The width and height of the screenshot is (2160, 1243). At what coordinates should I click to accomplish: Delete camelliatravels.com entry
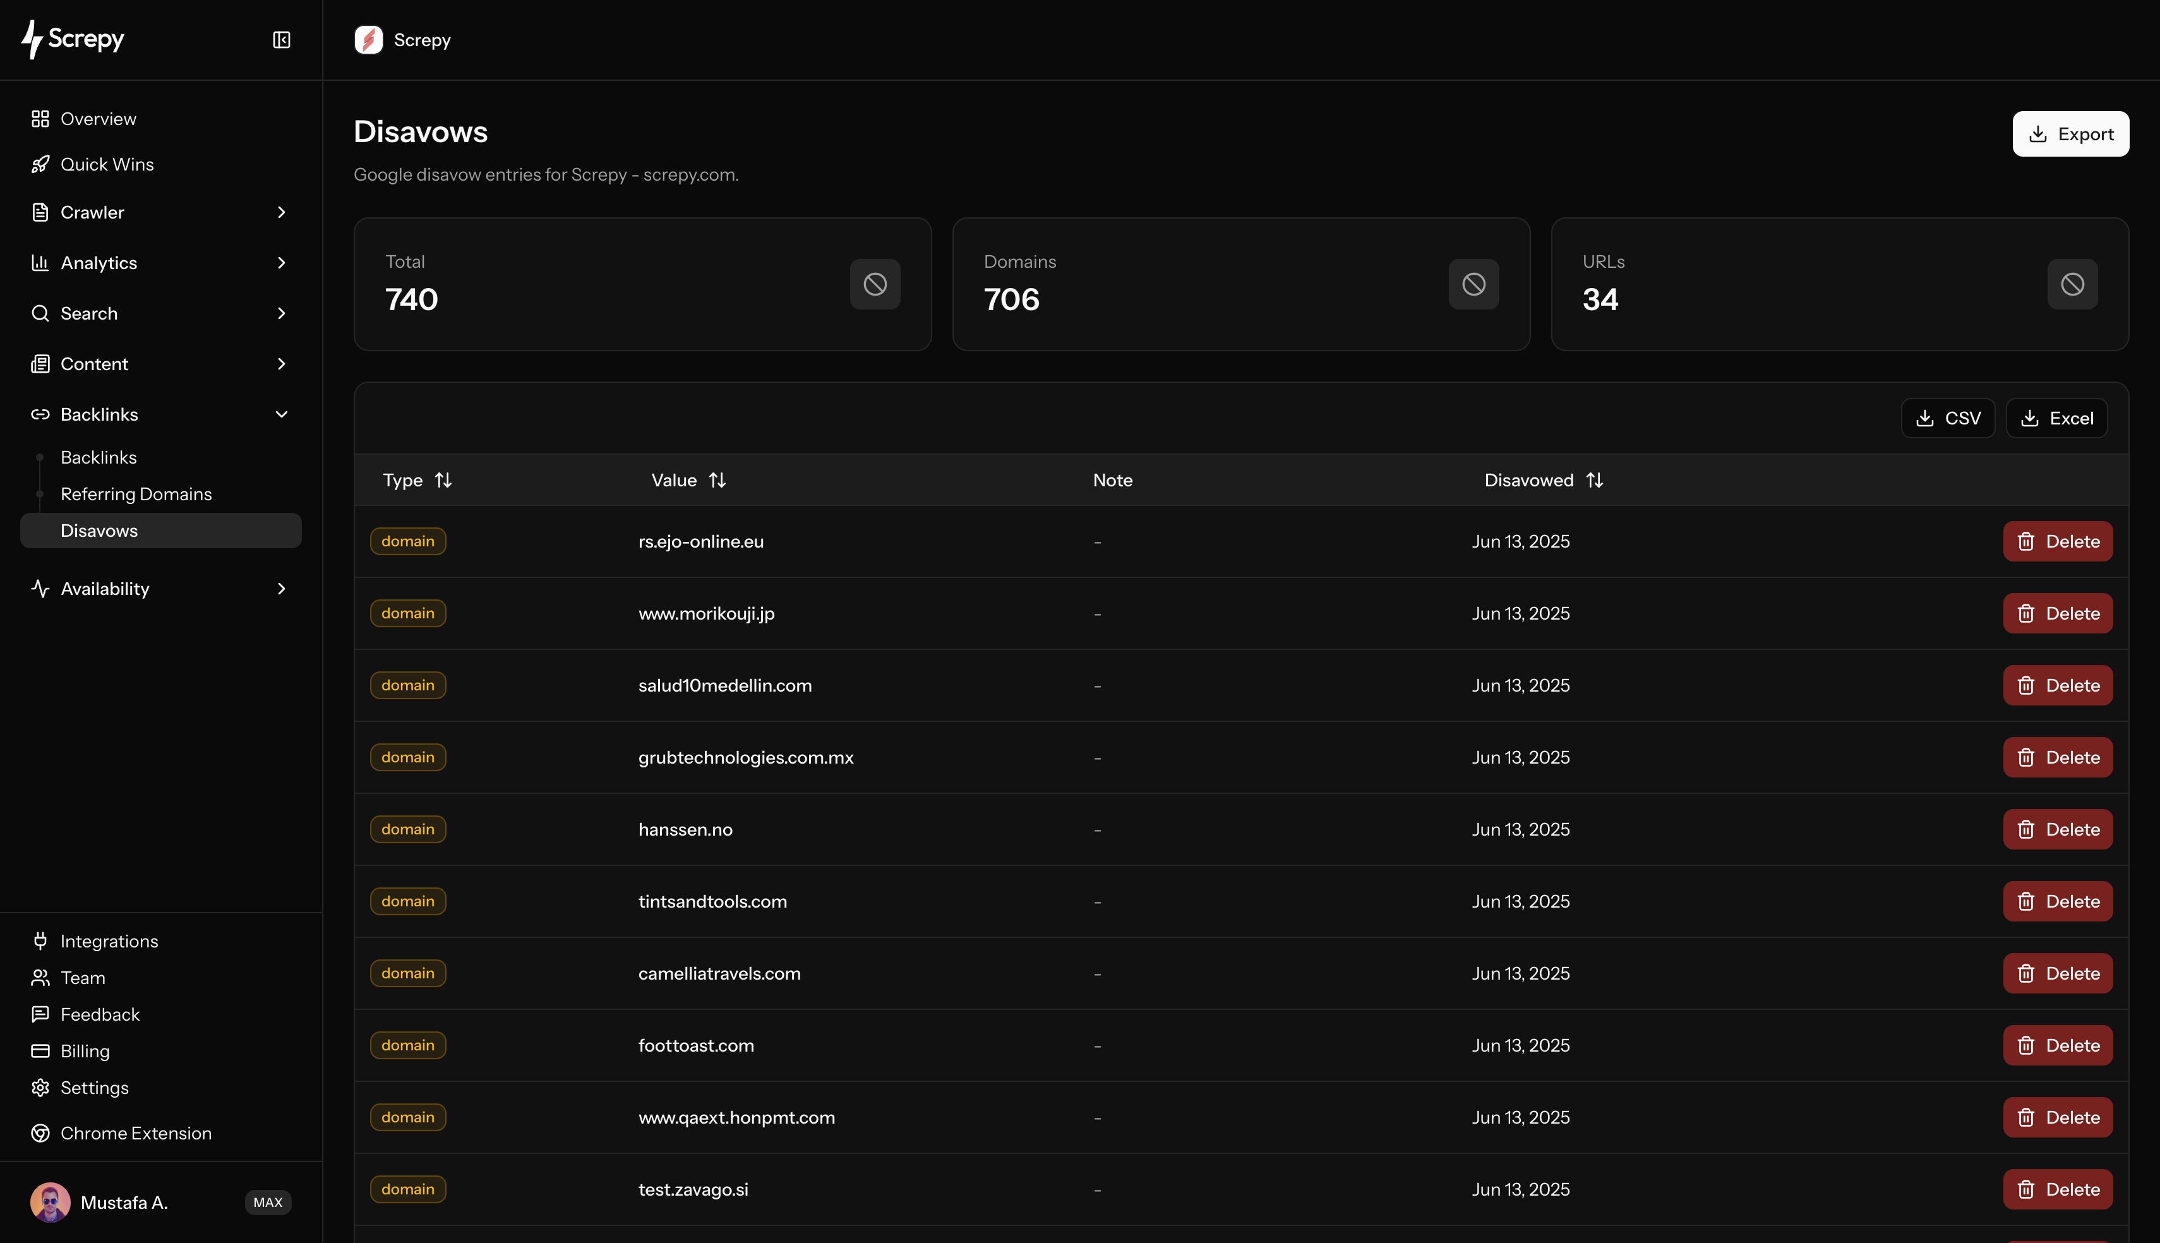click(x=2058, y=973)
